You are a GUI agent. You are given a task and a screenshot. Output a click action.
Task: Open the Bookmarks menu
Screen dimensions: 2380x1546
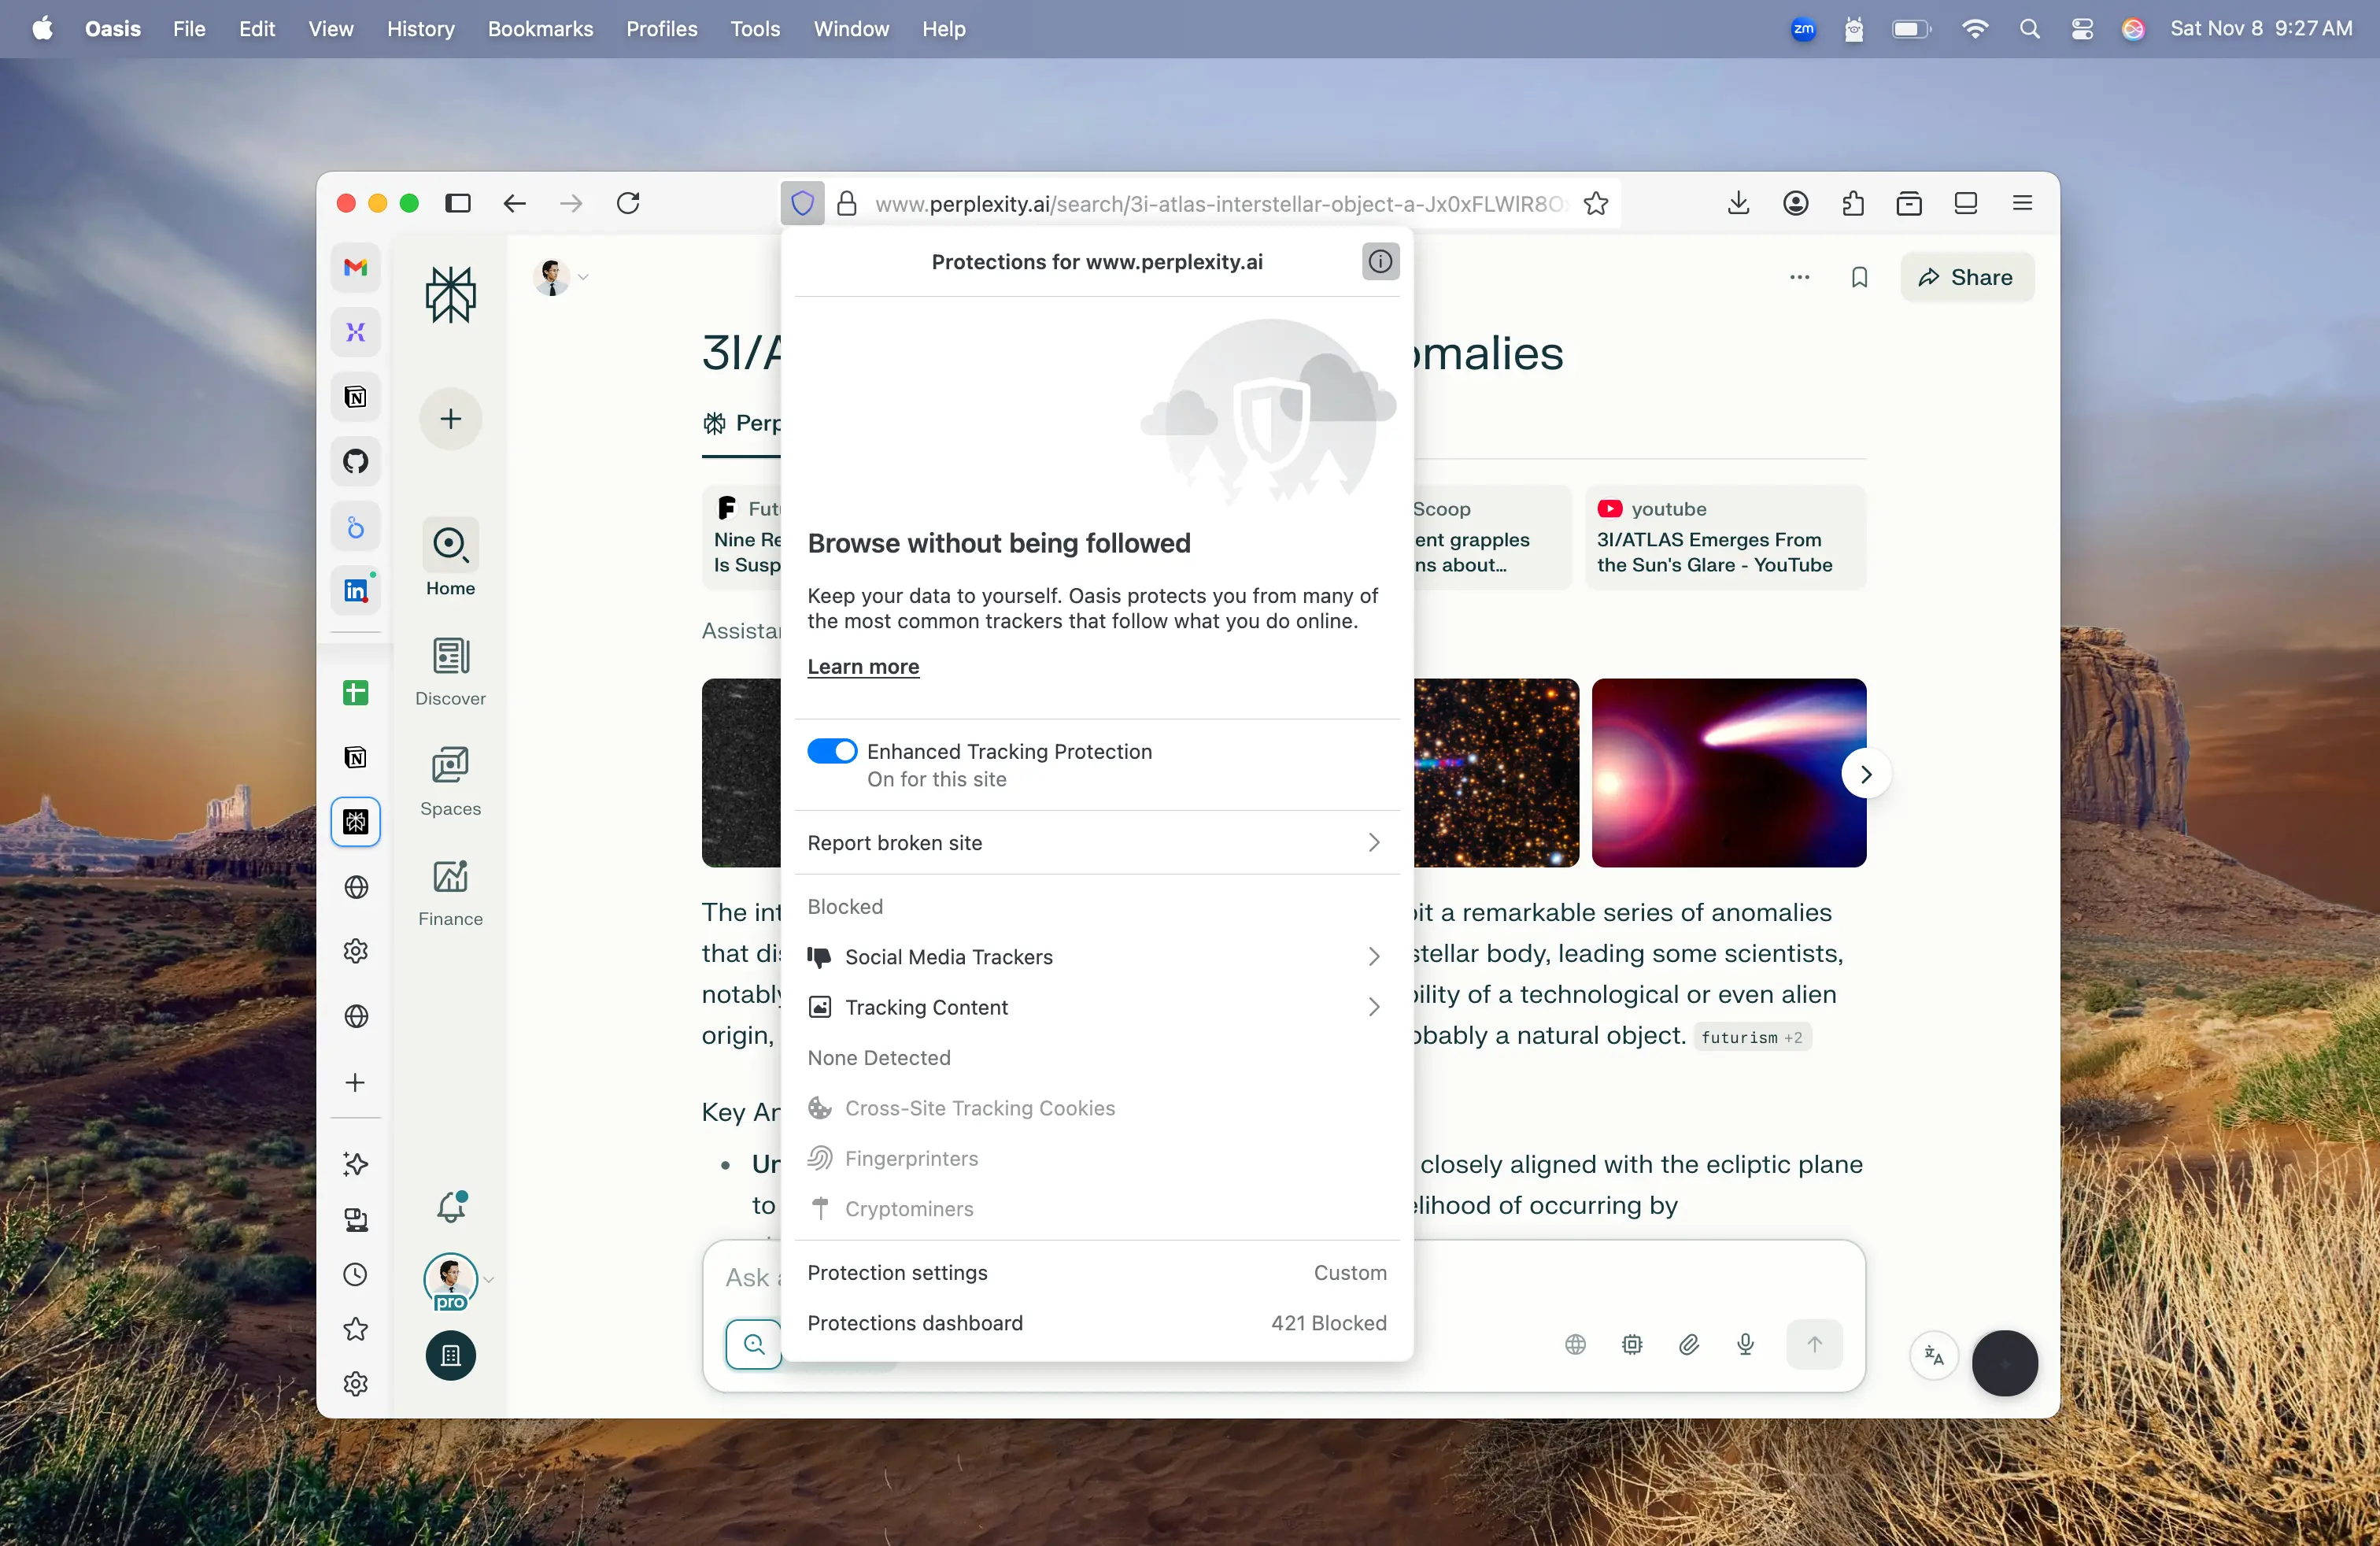tap(540, 29)
